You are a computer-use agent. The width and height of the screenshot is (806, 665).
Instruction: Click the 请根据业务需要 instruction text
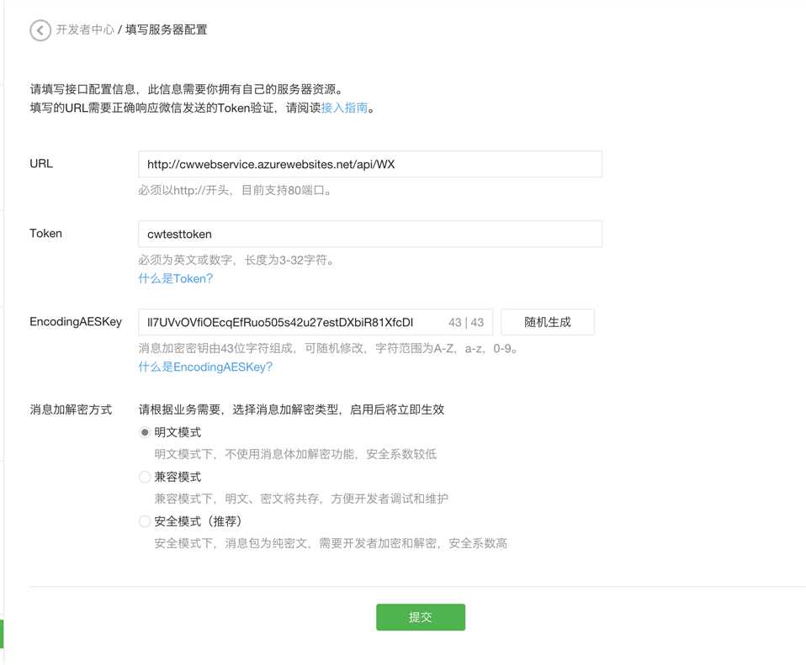coord(291,409)
